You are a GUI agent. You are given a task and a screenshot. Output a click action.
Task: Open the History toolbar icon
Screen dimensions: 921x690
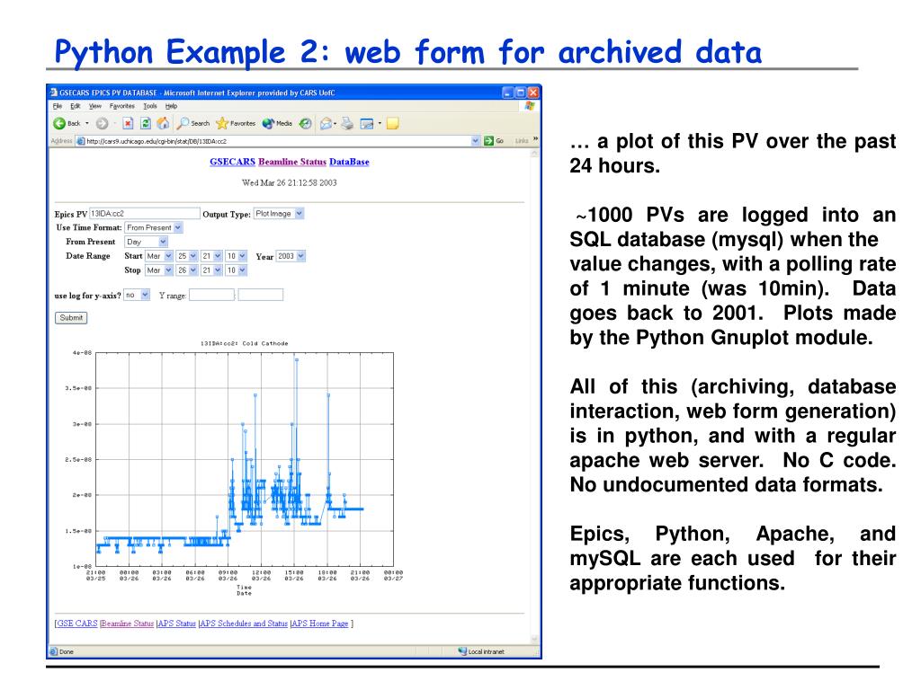(x=305, y=123)
